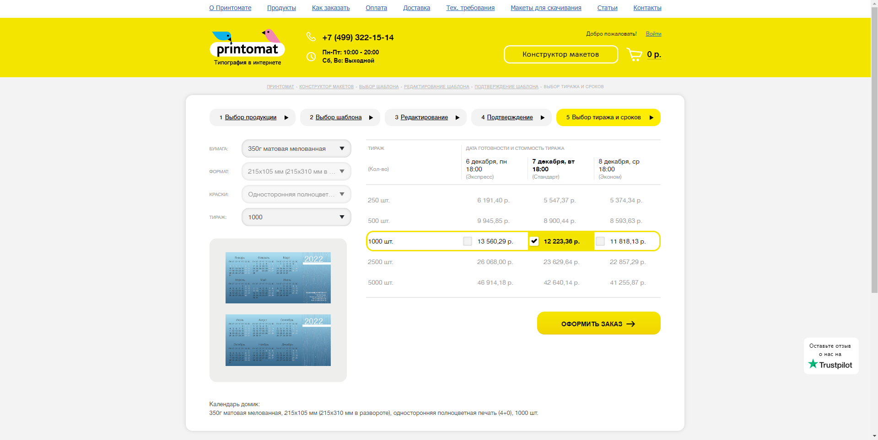Screen dimensions: 878x440
Task: Select express price 26 068,00 р.
Action: (495, 262)
